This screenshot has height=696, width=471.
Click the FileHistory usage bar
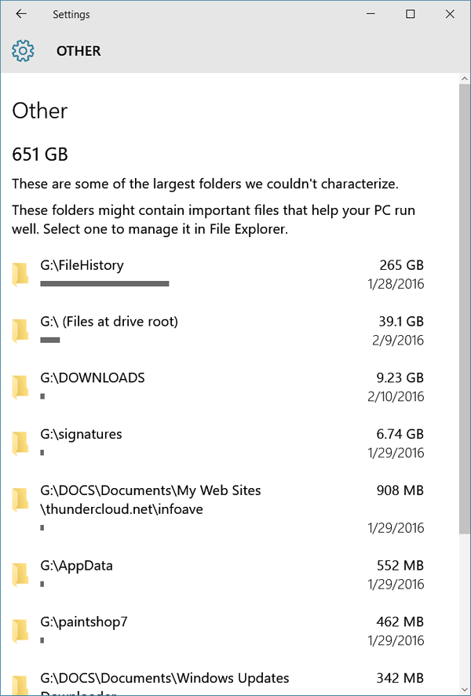pos(104,283)
